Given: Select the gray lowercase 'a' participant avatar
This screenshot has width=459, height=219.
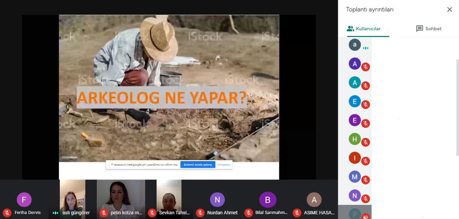Looking at the screenshot, I should 355,45.
